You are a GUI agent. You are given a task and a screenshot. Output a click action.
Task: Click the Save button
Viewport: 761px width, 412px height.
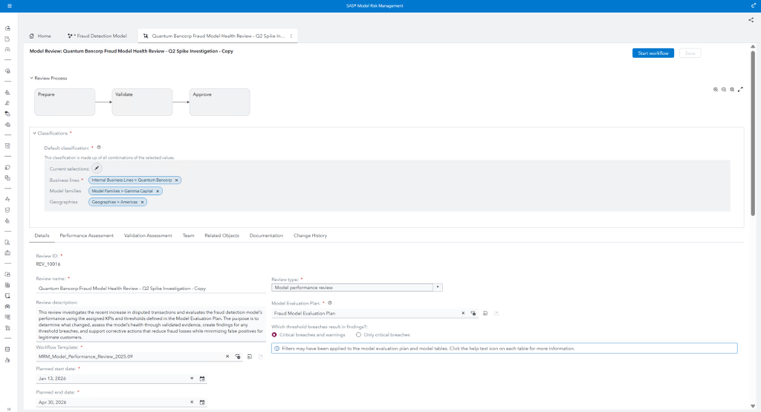[690, 53]
